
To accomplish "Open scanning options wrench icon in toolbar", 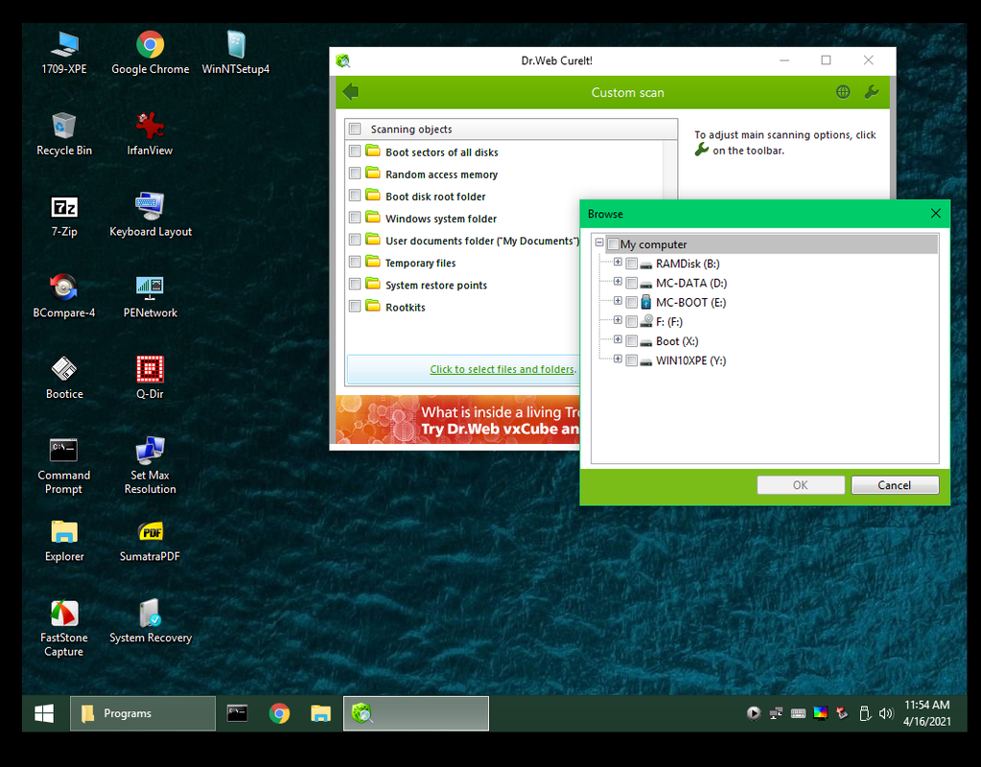I will tap(871, 92).
